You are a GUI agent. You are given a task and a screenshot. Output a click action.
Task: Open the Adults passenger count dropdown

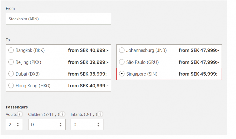coord(14,125)
